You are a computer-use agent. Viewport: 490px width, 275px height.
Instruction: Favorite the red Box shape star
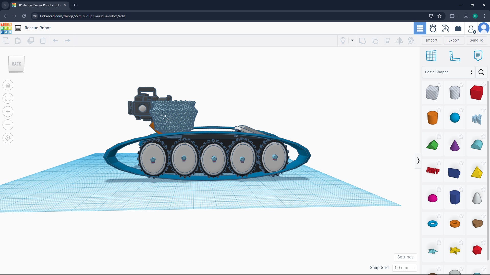point(483,85)
